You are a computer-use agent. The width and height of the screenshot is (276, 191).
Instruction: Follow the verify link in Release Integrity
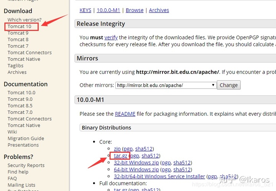click(111, 37)
